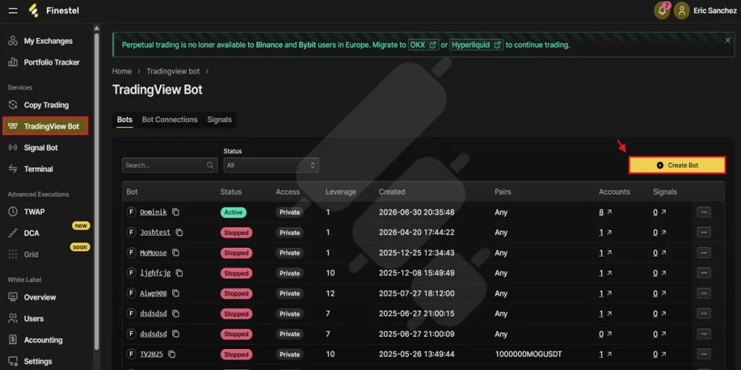The width and height of the screenshot is (741, 370).
Task: Switch to Bot Connections tab
Action: [x=169, y=120]
